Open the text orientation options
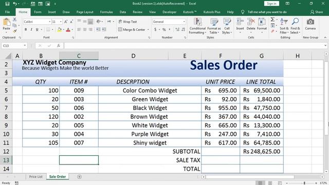This screenshot has height=185, width=329. click(x=99, y=22)
